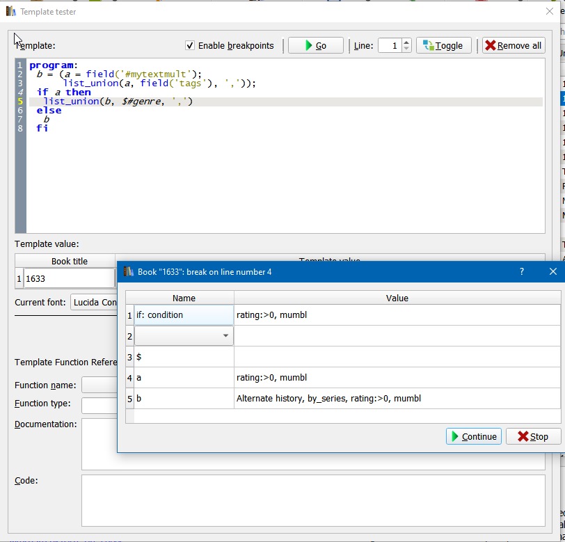This screenshot has height=542, width=565.
Task: Select the 'if: condition' row cell
Action: tap(184, 315)
